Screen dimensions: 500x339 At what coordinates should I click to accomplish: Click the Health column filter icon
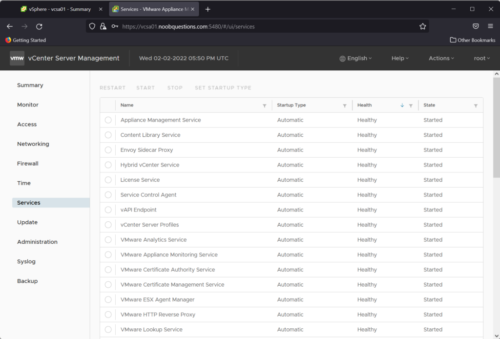411,106
